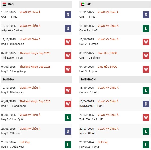Click the UAE flag icon

point(83,4)
